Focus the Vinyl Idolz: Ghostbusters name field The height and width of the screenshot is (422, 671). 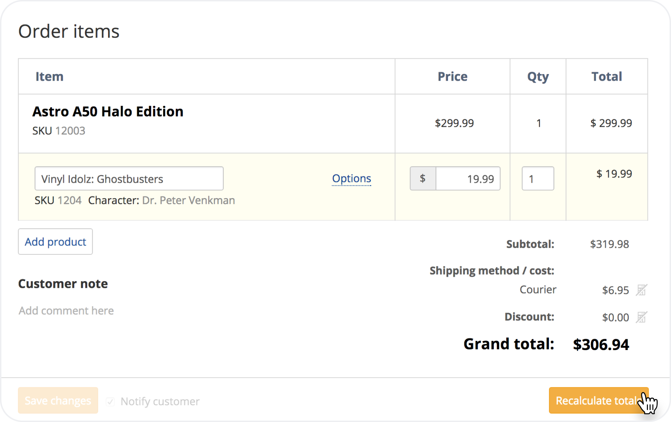point(129,179)
